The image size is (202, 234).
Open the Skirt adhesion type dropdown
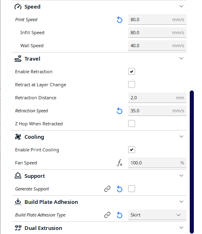(157, 215)
